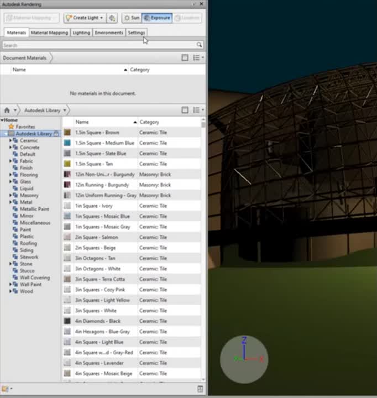
Task: Click the Home icon in library bar
Action: pyautogui.click(x=7, y=110)
